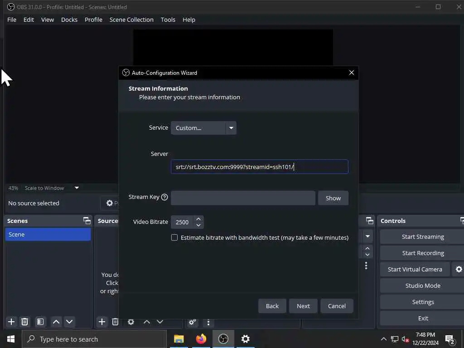Open File Explorer from taskbar
This screenshot has width=464, height=348.
click(x=179, y=339)
